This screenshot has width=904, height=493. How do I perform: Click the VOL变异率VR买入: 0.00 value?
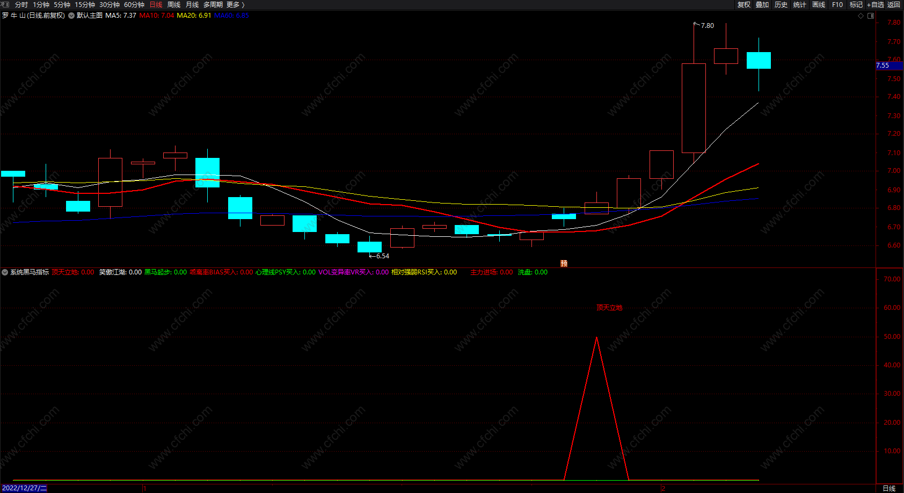(x=354, y=272)
